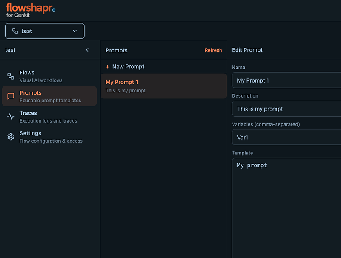Click 'Flow configuration & access' description
The height and width of the screenshot is (258, 341).
coord(51,141)
